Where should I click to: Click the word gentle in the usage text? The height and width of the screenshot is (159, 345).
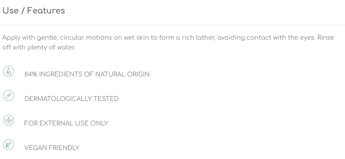pyautogui.click(x=47, y=38)
